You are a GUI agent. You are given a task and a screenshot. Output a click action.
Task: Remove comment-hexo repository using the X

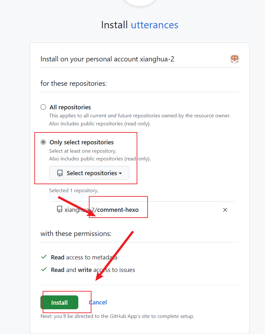pos(225,210)
